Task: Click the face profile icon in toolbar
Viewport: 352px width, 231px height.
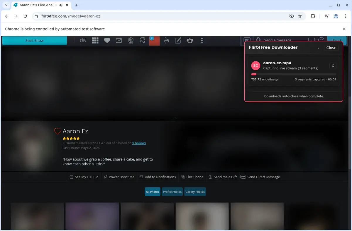Action: [143, 41]
